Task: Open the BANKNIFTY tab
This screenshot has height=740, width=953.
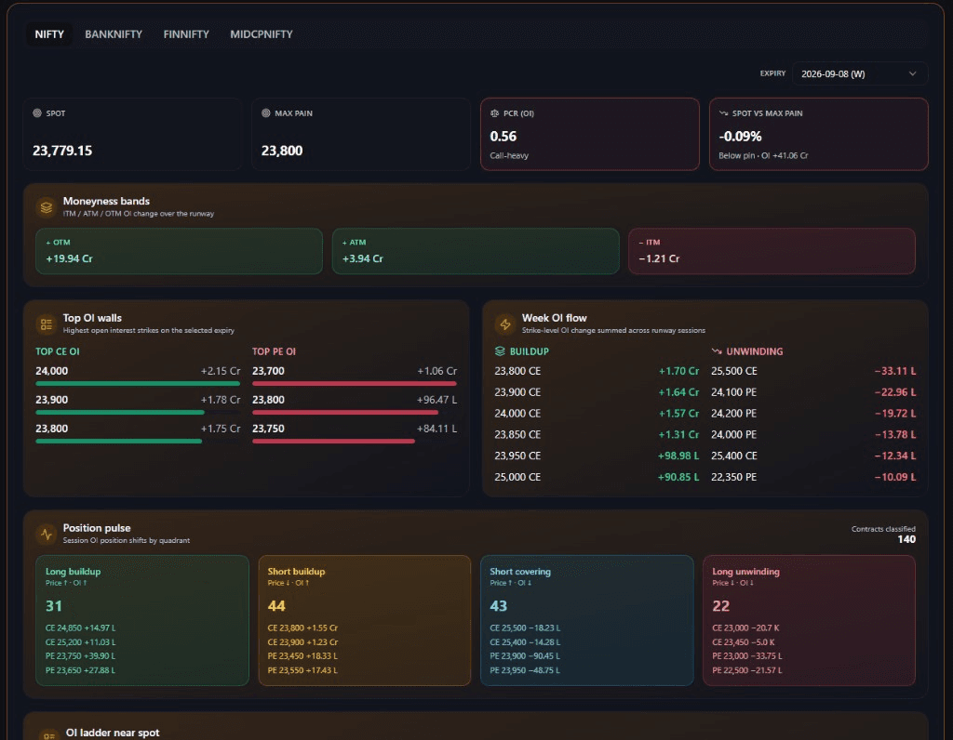Action: [114, 34]
